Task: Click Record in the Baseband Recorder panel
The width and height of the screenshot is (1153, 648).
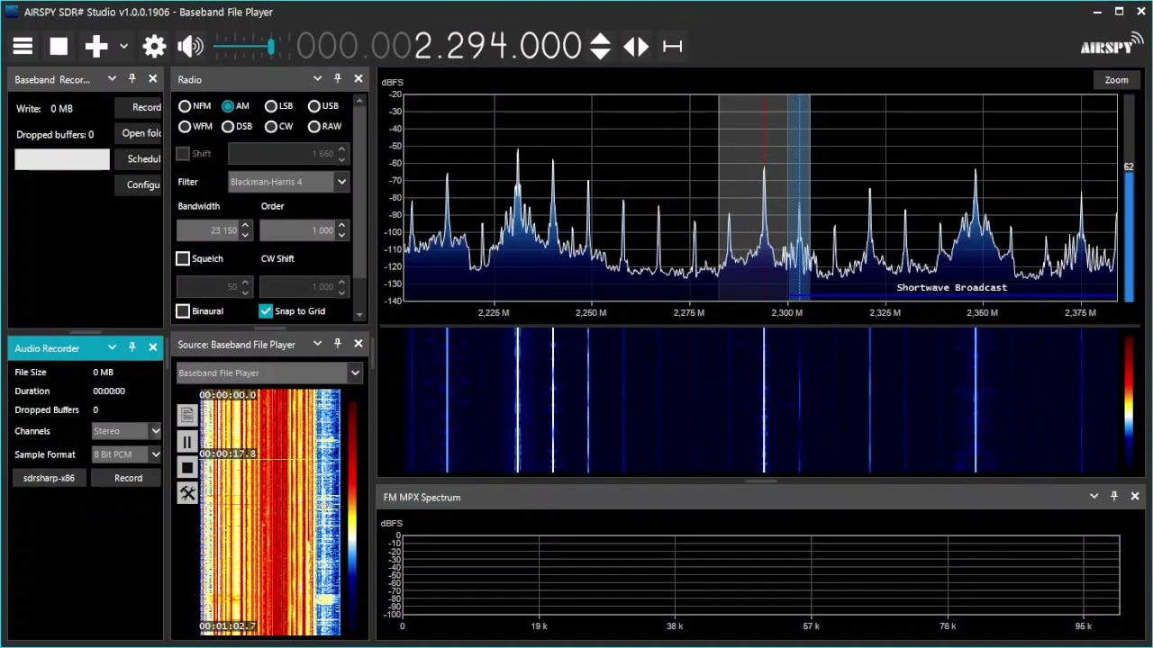Action: 139,107
